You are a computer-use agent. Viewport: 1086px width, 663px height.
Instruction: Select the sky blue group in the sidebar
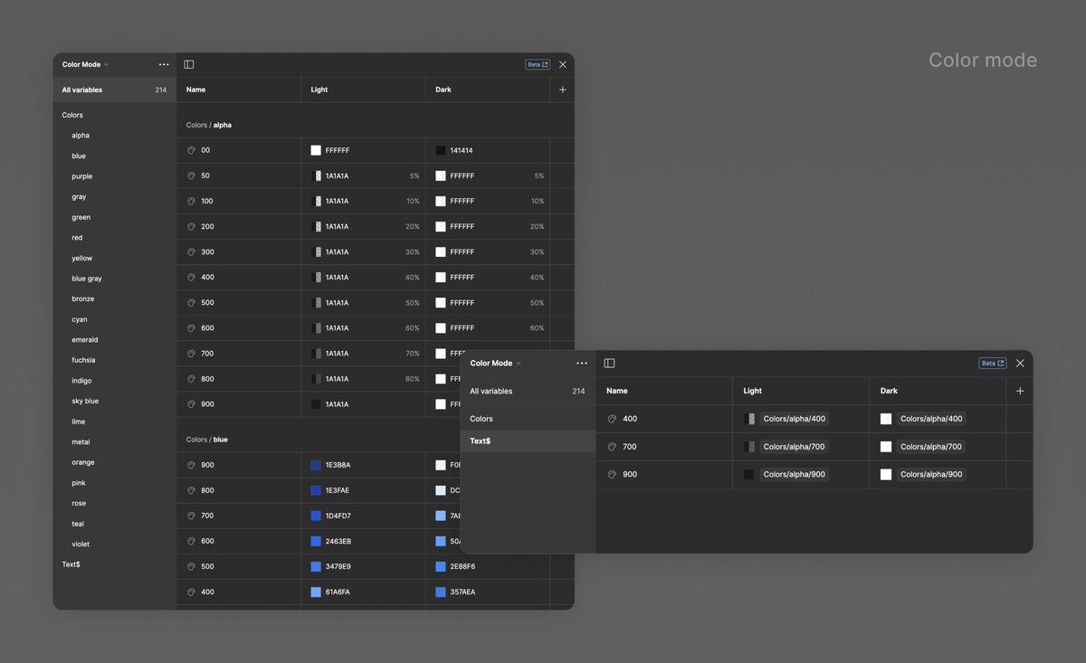pyautogui.click(x=85, y=401)
